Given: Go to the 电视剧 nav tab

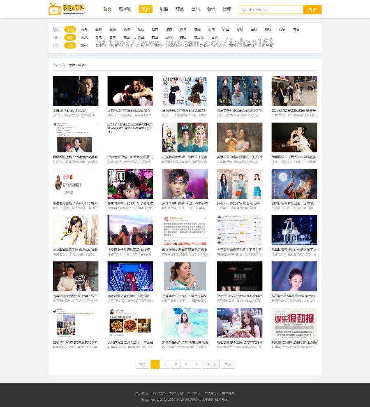Looking at the screenshot, I should pyautogui.click(x=125, y=9).
